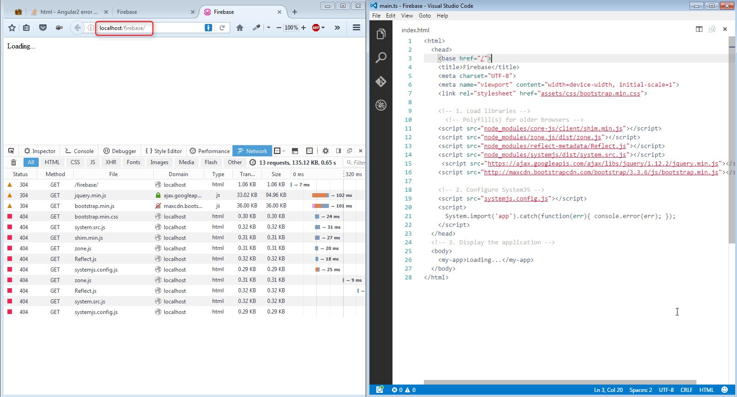Open the toolbar dropdown arrow left of zoom controls
Viewport: 737px width, 397px height.
pos(268,28)
